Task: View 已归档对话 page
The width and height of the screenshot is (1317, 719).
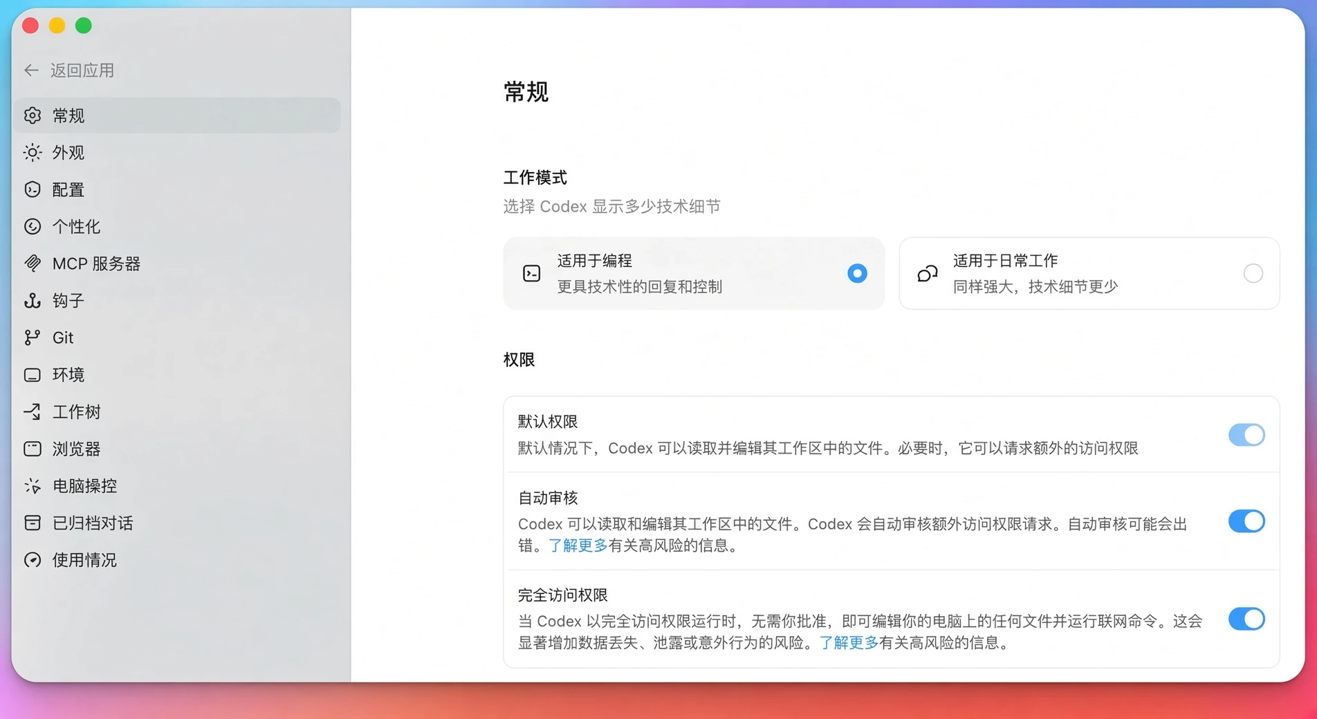Action: (x=177, y=523)
